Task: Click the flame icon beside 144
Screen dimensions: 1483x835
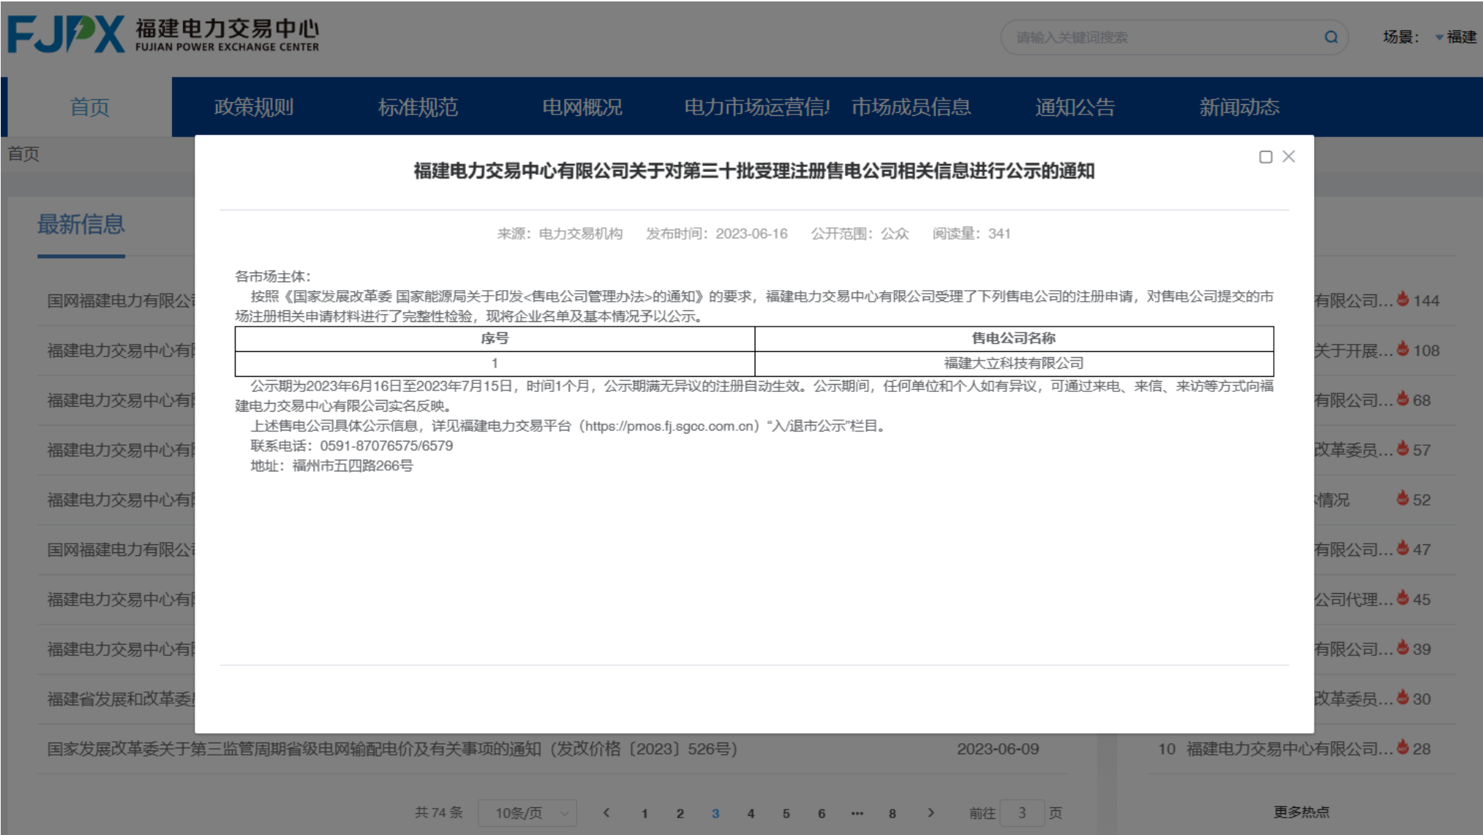Action: coord(1403,299)
